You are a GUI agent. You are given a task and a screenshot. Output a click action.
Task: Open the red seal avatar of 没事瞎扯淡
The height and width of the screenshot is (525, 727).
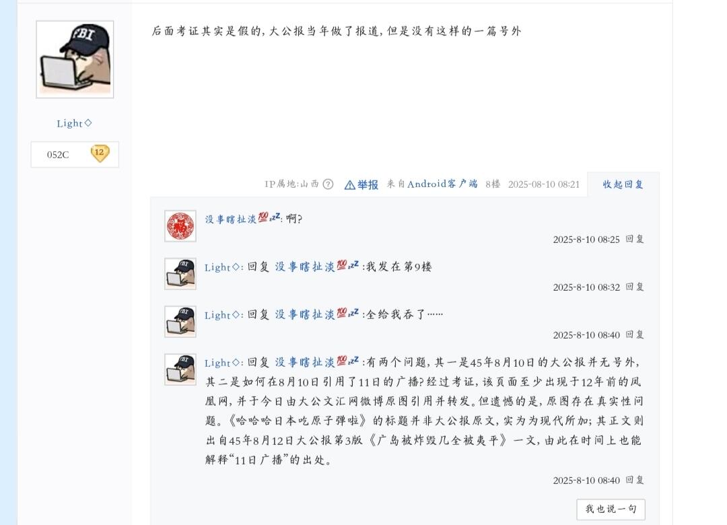(x=180, y=226)
